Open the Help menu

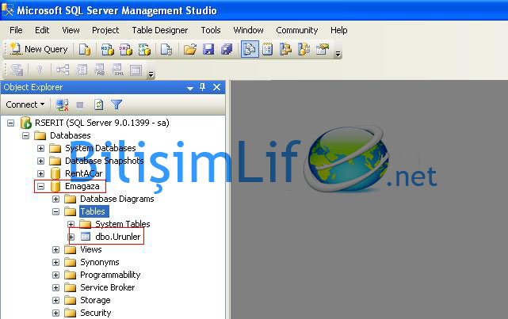click(x=339, y=30)
